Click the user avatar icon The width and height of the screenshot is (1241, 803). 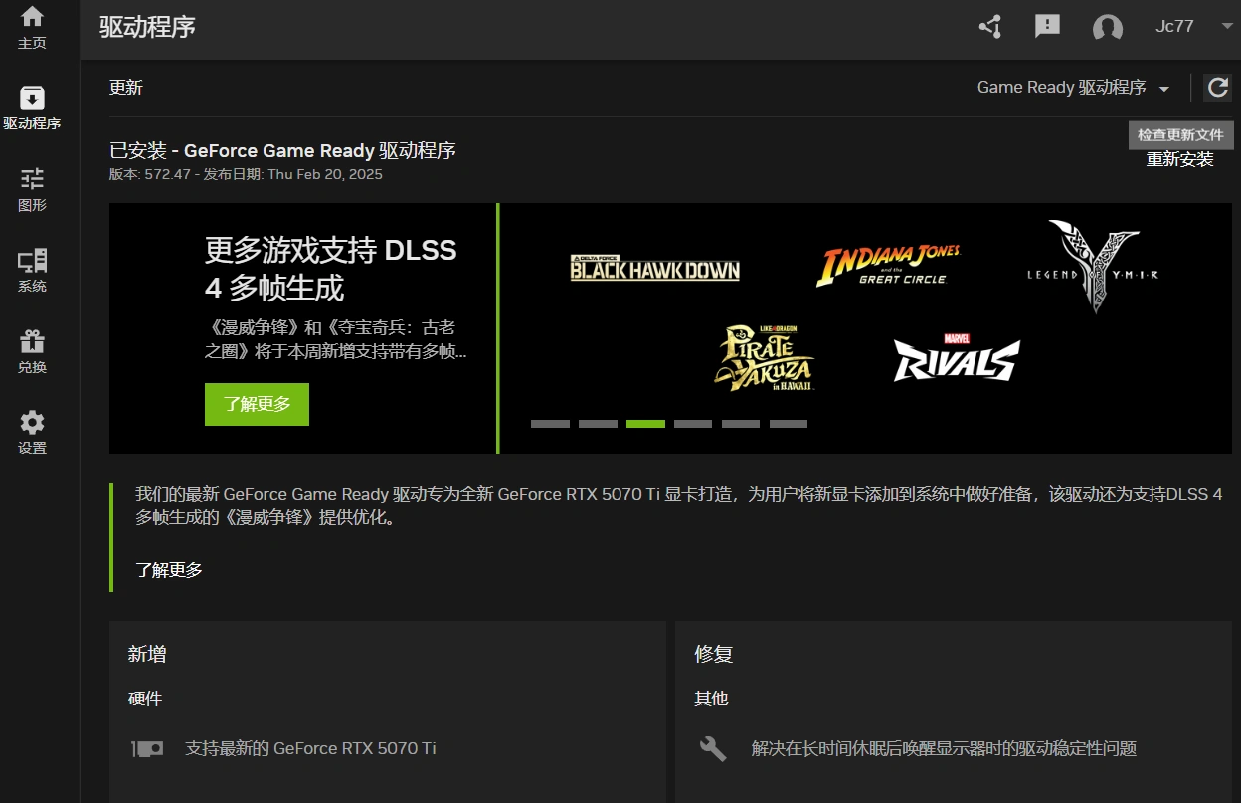1107,28
